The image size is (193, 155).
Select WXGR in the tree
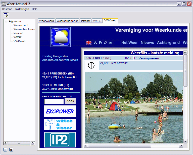(18, 37)
